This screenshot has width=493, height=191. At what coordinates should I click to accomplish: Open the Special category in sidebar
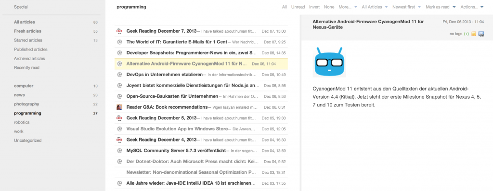point(21,7)
